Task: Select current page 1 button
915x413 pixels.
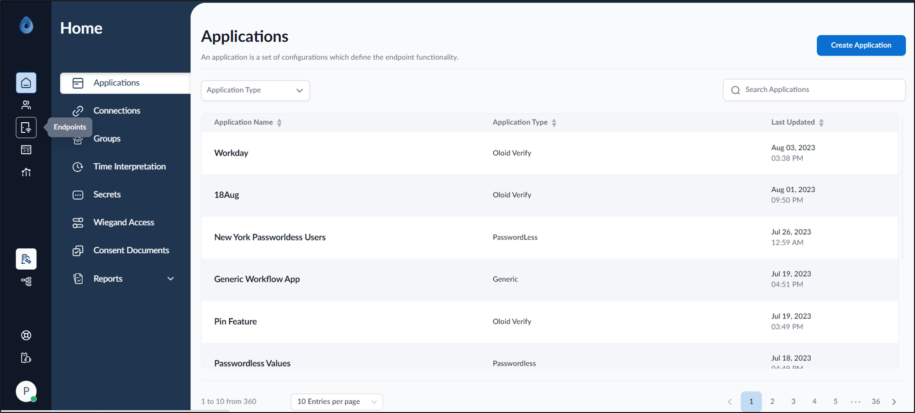Action: point(751,402)
